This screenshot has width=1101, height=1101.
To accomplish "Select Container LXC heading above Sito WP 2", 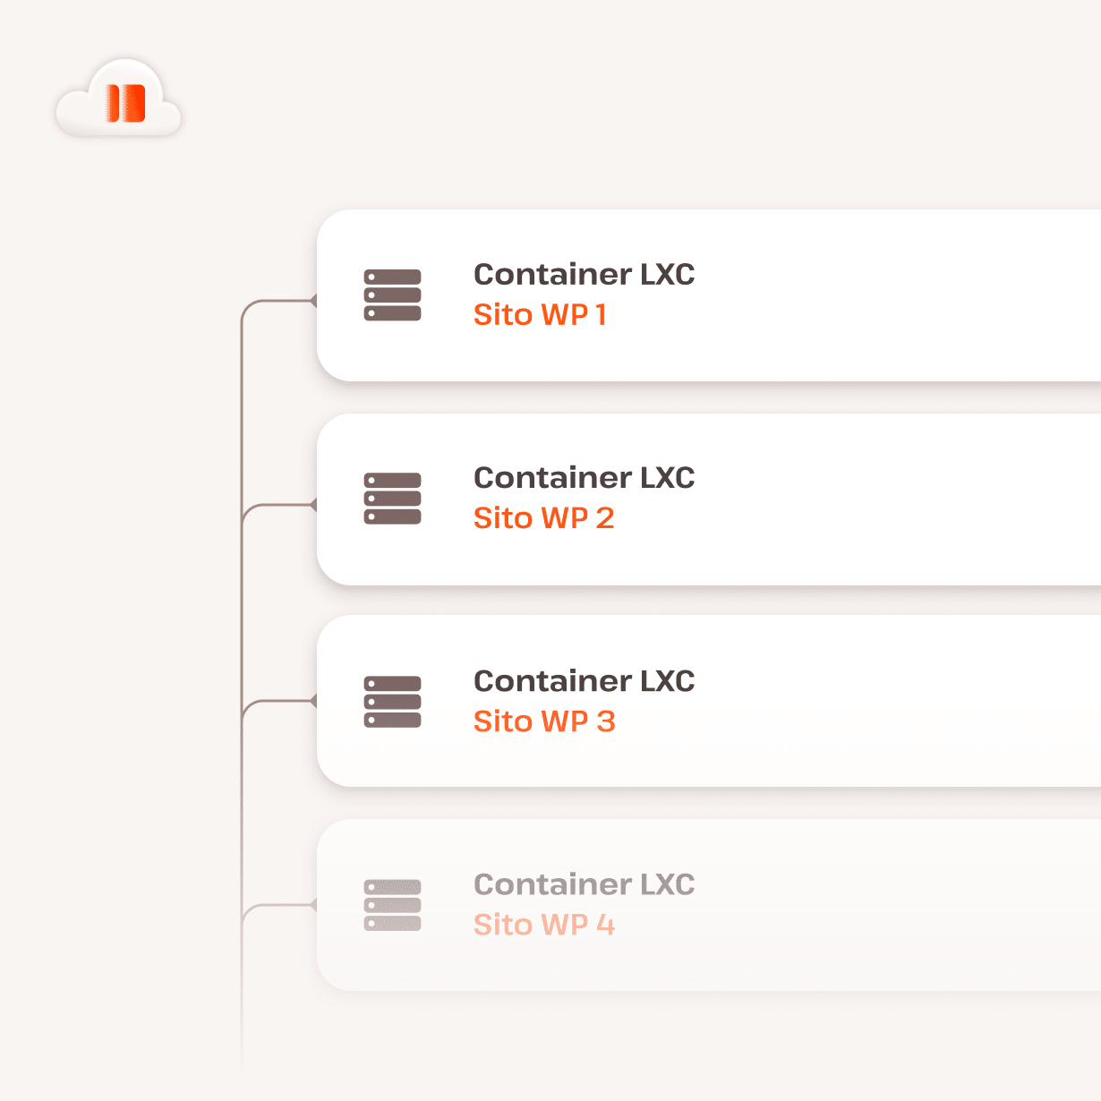I will [584, 477].
